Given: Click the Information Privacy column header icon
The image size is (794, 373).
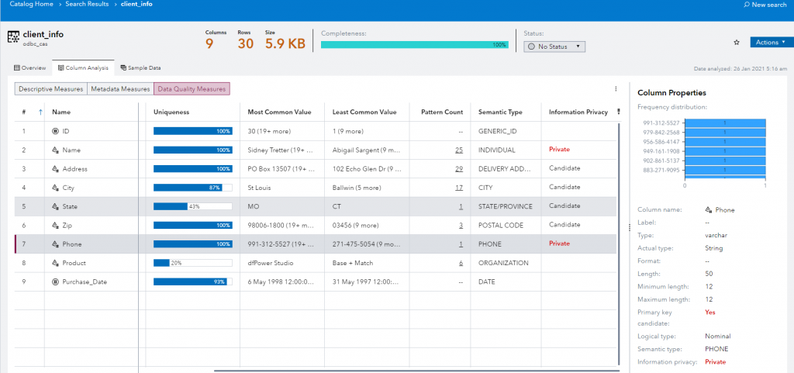Looking at the screenshot, I should click(x=618, y=112).
